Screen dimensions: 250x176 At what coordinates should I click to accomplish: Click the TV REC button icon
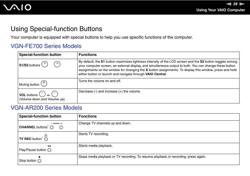46,139
